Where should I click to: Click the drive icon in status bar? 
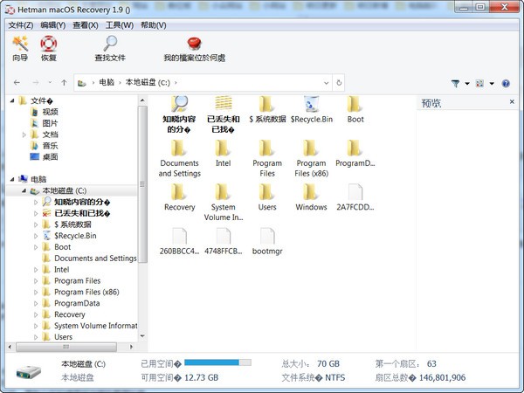(29, 371)
